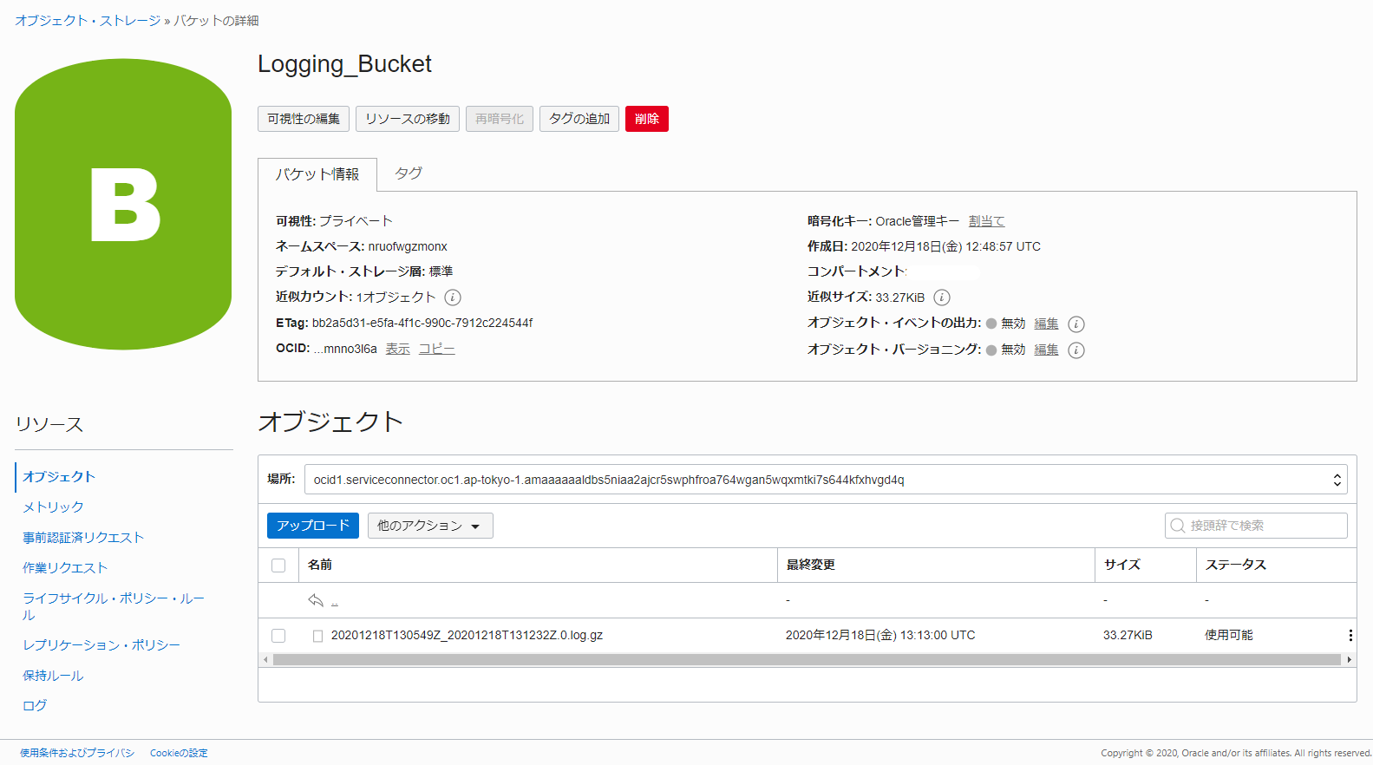This screenshot has height=765, width=1373.
Task: Open 事前認証済リクエスト in resources
Action: 83,538
